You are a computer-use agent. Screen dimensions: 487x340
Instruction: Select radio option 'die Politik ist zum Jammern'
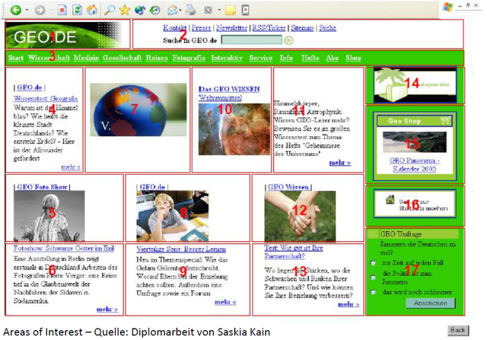point(373,278)
